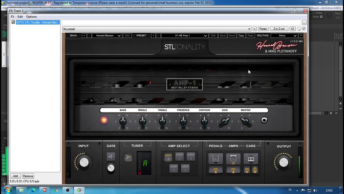This screenshot has width=344, height=194.
Task: Toggle the gate on/off icon
Action: coord(111,157)
